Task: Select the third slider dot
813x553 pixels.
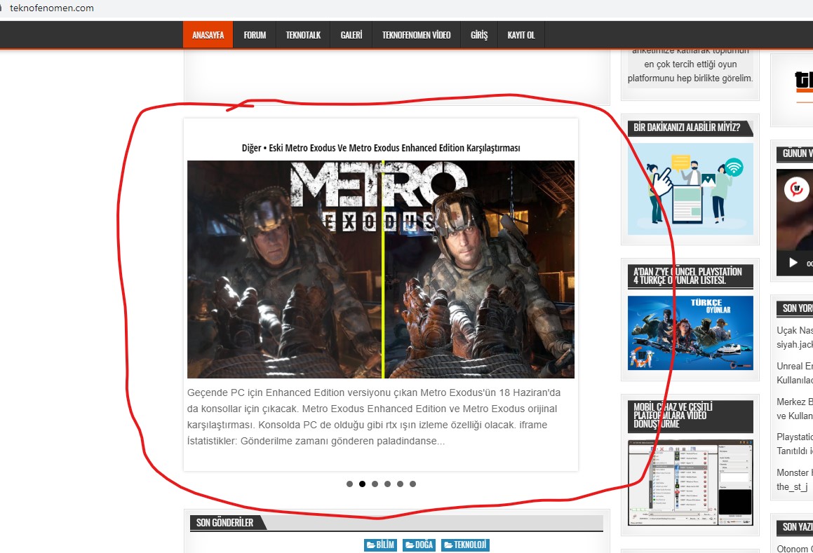Action: 375,484
